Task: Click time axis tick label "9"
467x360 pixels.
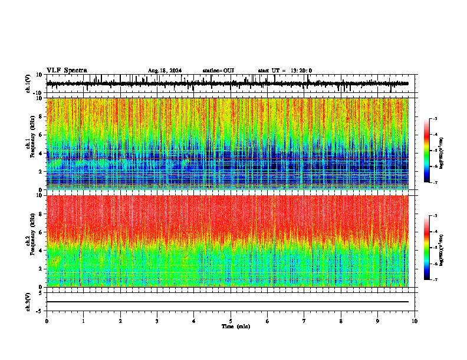Action: (x=377, y=321)
